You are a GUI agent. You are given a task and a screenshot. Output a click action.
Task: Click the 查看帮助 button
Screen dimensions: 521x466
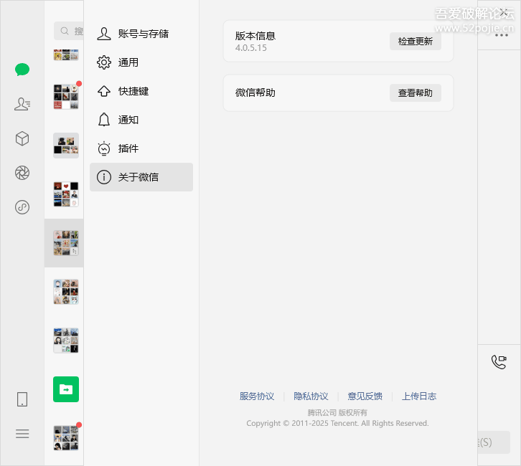(x=416, y=93)
